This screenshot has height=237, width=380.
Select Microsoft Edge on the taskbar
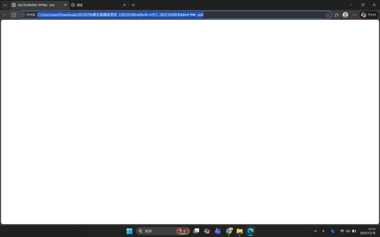tap(250, 231)
